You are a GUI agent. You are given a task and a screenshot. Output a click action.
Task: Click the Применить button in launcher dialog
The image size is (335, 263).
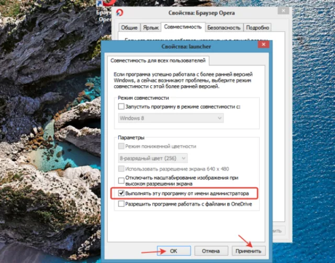[x=249, y=251]
